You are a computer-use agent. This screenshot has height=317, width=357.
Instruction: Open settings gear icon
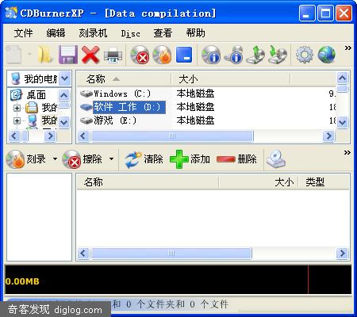(305, 55)
